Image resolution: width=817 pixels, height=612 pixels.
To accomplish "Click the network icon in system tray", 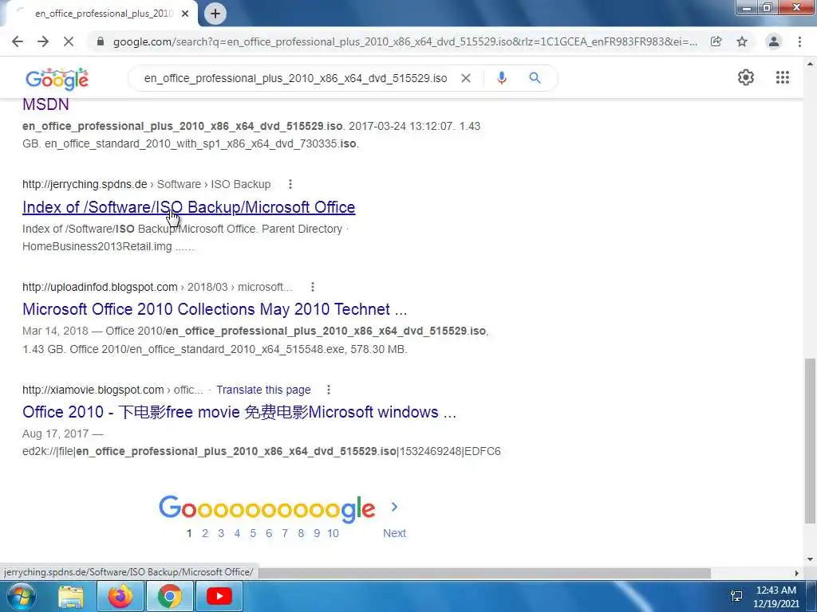I will click(x=736, y=596).
